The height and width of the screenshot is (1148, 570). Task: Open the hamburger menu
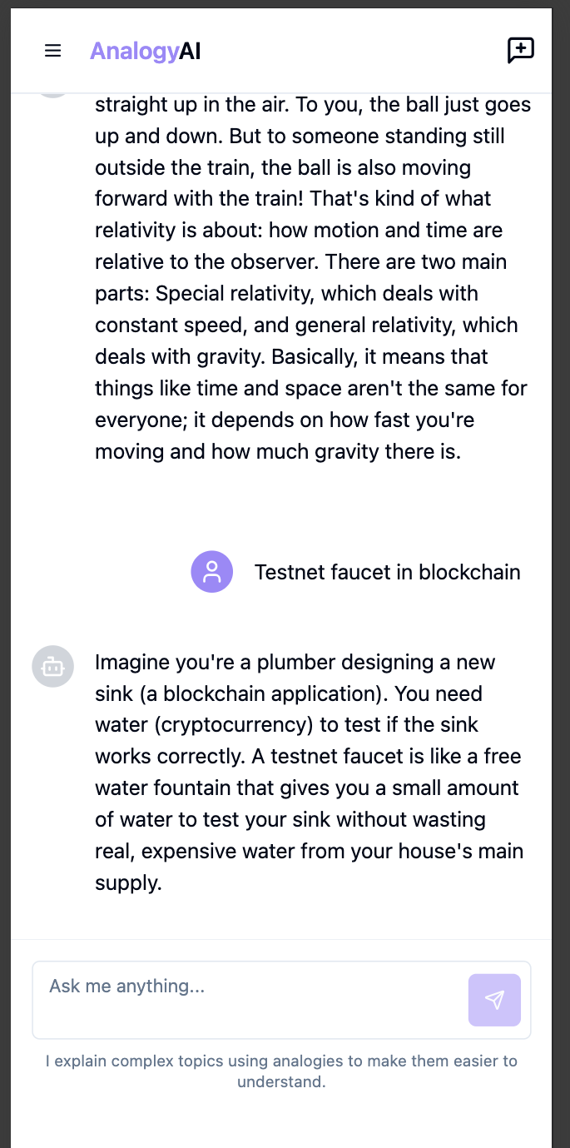53,51
